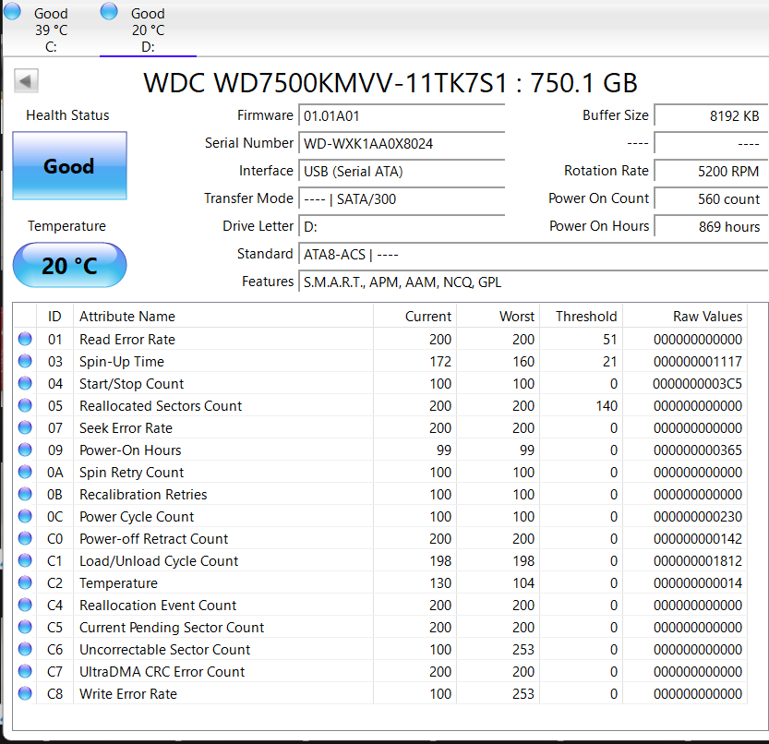Select the Temperature attribute name in table
Image resolution: width=769 pixels, height=744 pixels.
tap(119, 583)
